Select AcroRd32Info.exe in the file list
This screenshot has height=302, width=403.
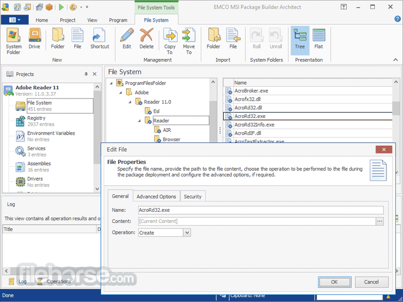[x=308, y=124]
